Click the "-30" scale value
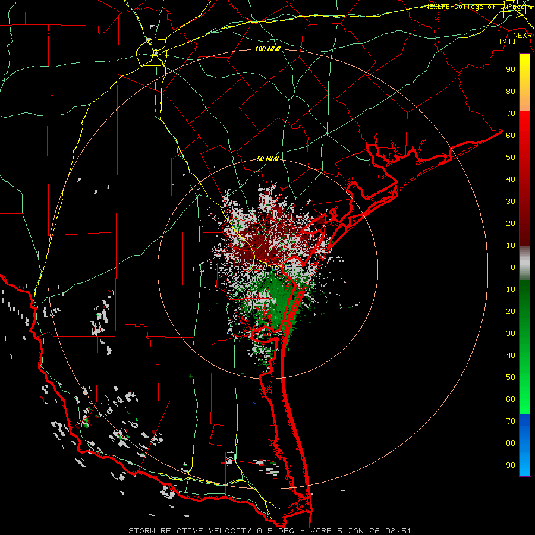535x535 pixels. point(508,333)
